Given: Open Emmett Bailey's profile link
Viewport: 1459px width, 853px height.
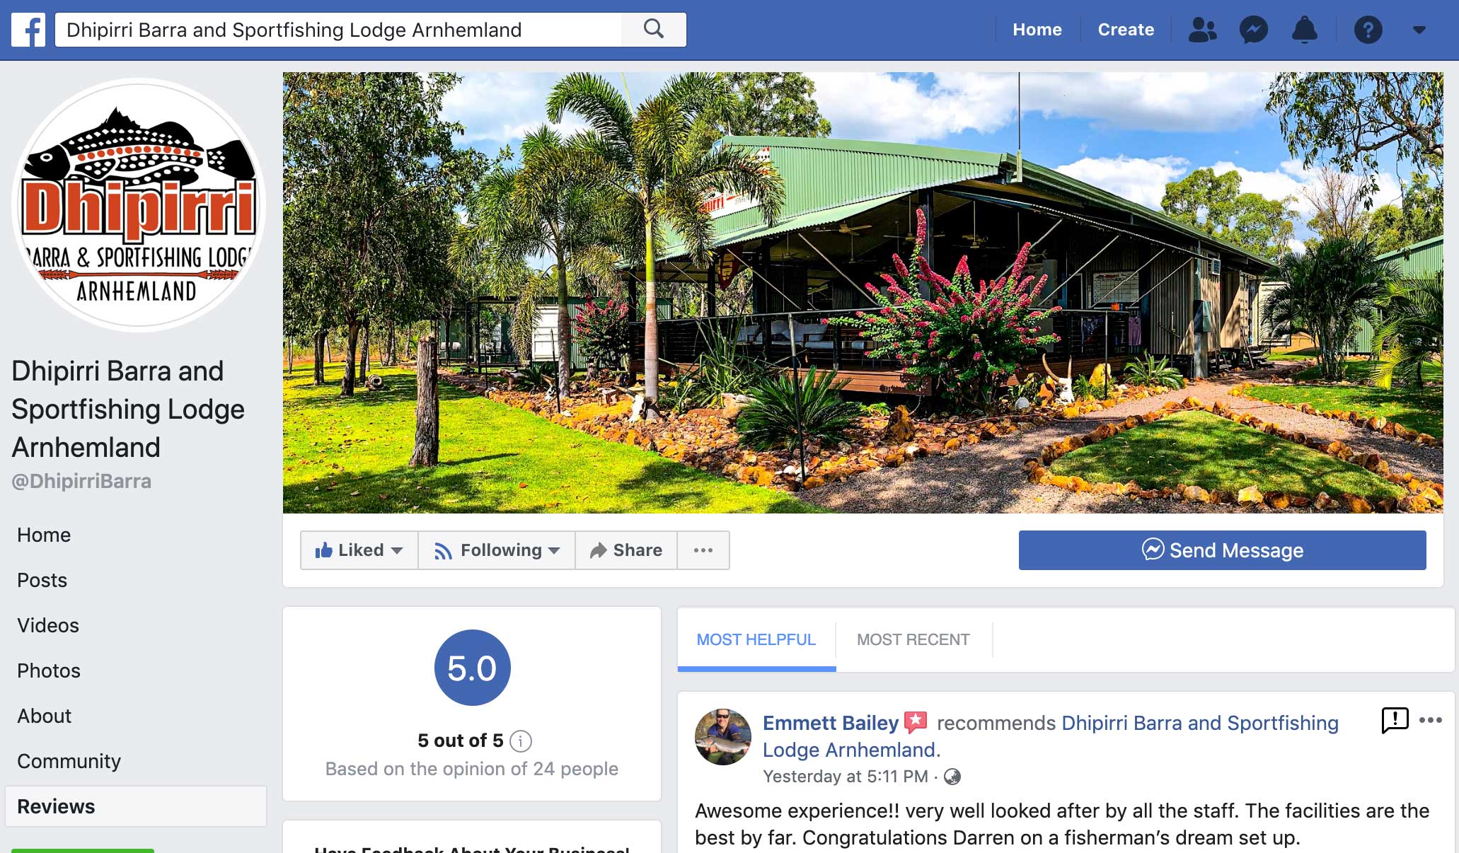Looking at the screenshot, I should pyautogui.click(x=830, y=723).
